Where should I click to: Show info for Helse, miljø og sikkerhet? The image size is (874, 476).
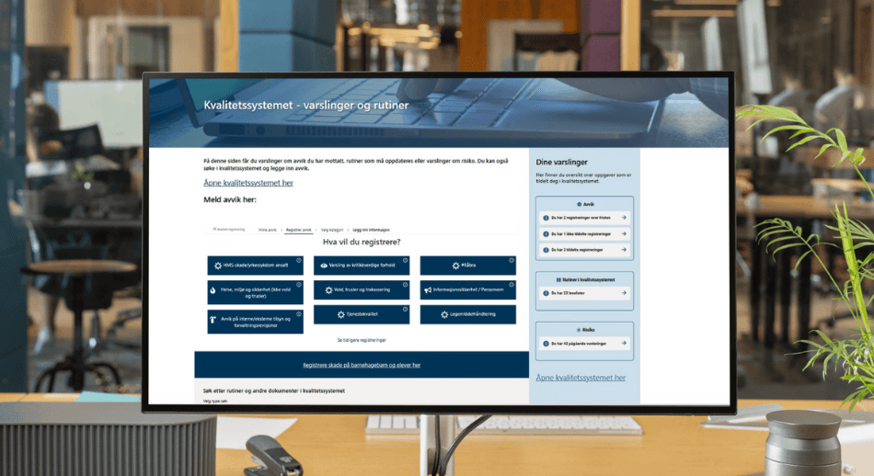pyautogui.click(x=299, y=285)
